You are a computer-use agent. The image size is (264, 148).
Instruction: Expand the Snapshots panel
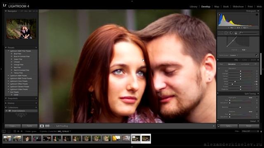pyautogui.click(x=6, y=98)
